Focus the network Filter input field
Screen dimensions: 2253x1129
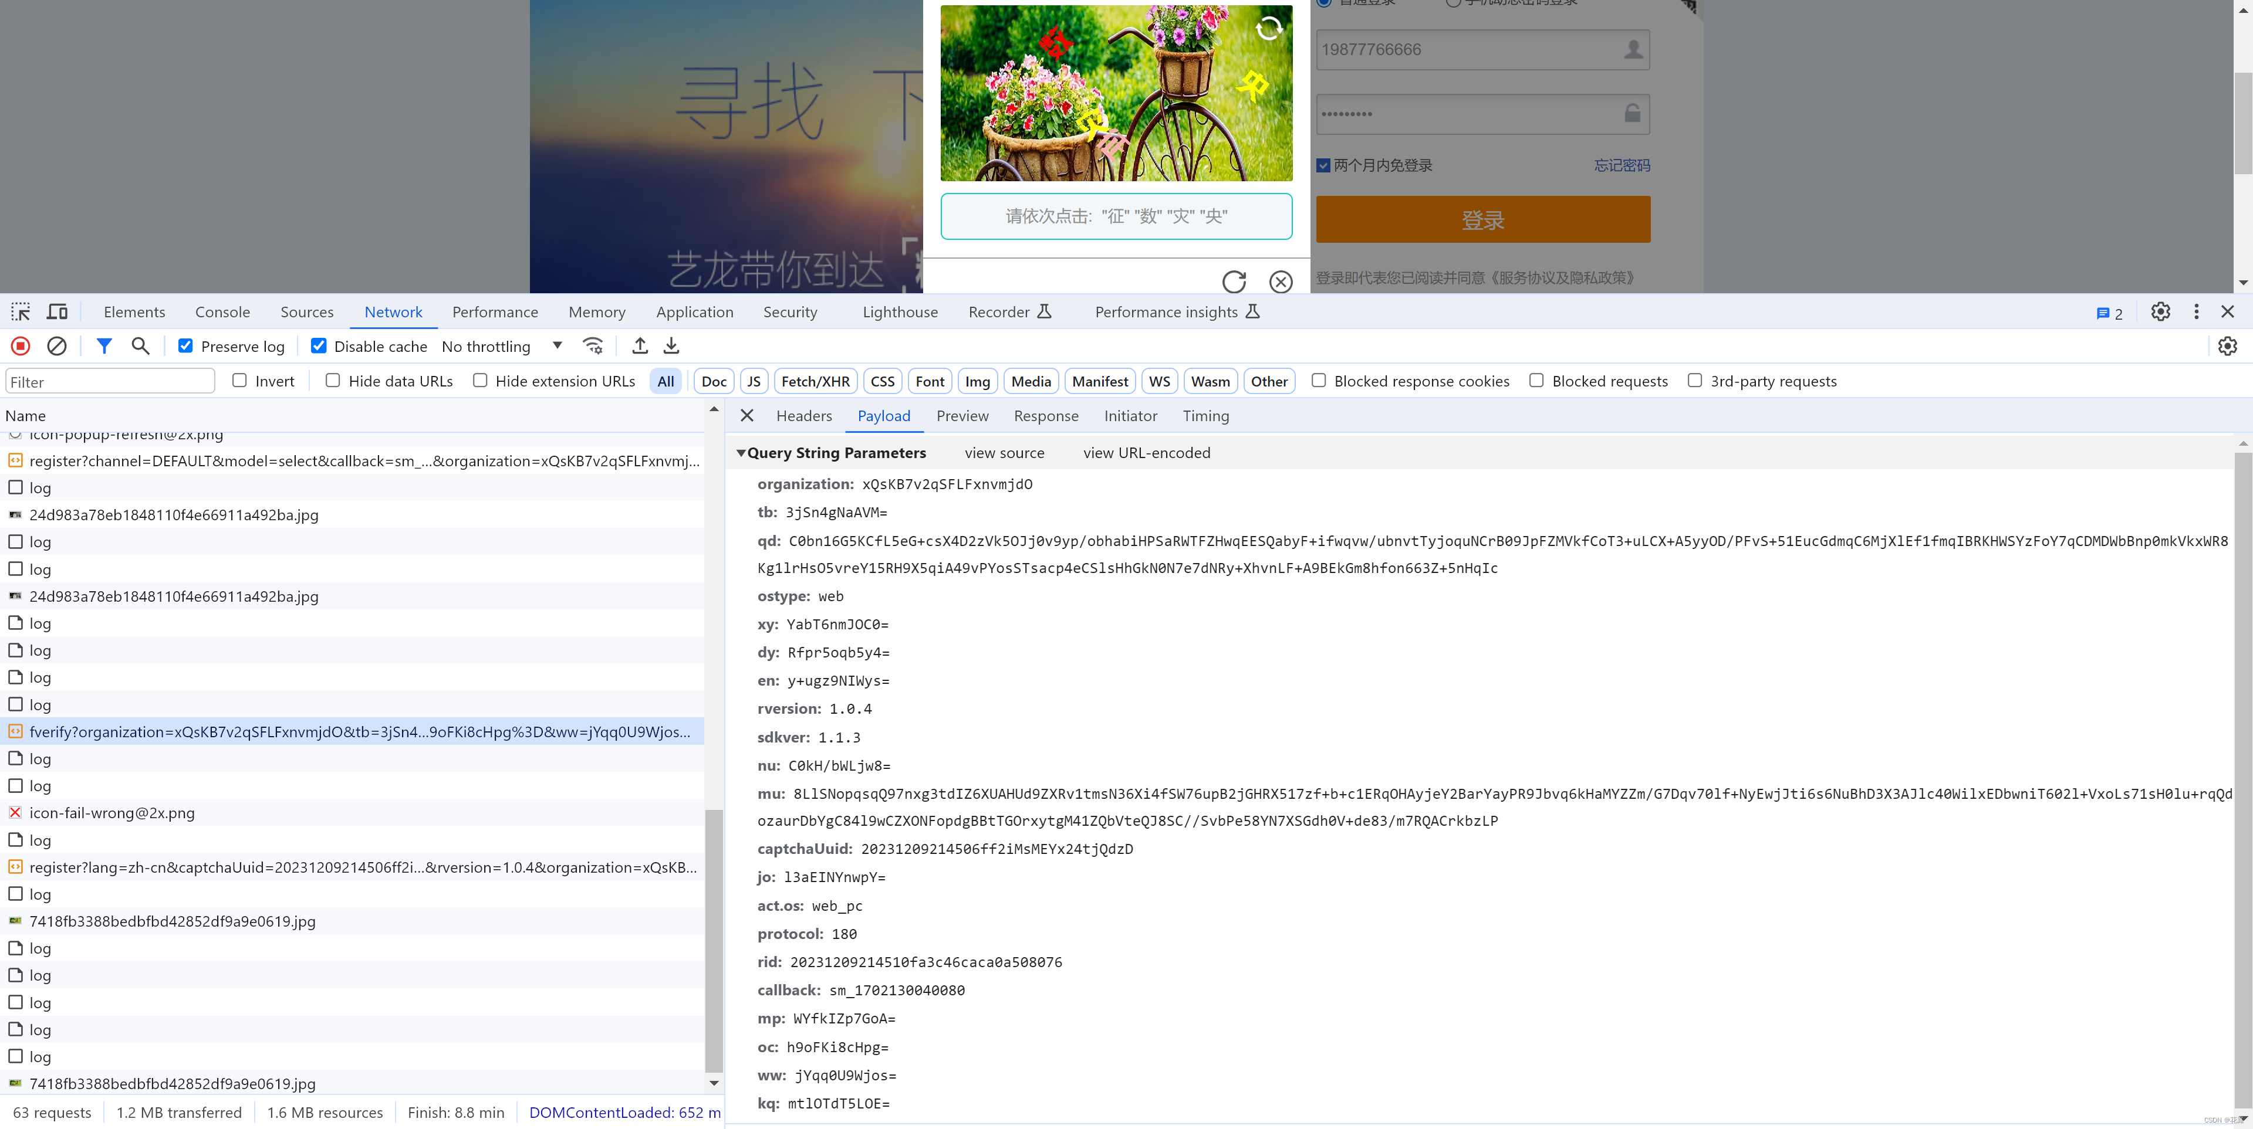click(110, 381)
